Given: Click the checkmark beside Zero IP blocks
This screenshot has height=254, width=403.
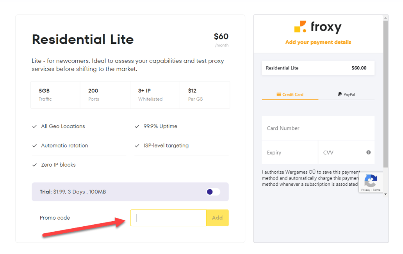Looking at the screenshot, I should (x=34, y=164).
